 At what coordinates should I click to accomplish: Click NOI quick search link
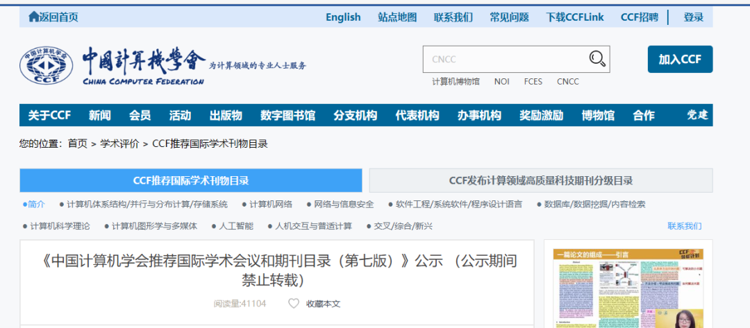point(502,82)
